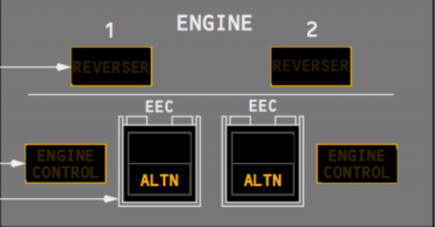This screenshot has height=227, width=435.
Task: Click the EEC label above right switch
Action: [x=263, y=106]
